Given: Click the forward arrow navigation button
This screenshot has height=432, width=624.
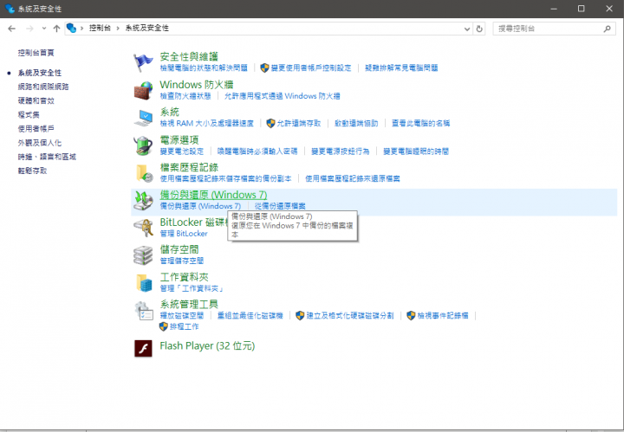Looking at the screenshot, I should pos(29,29).
